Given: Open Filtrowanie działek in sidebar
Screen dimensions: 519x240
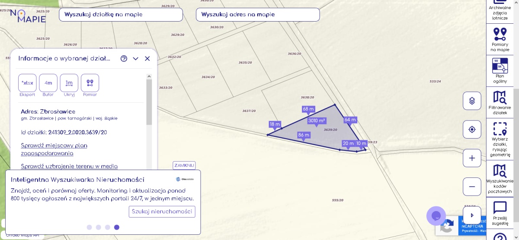Looking at the screenshot, I should coord(500,102).
